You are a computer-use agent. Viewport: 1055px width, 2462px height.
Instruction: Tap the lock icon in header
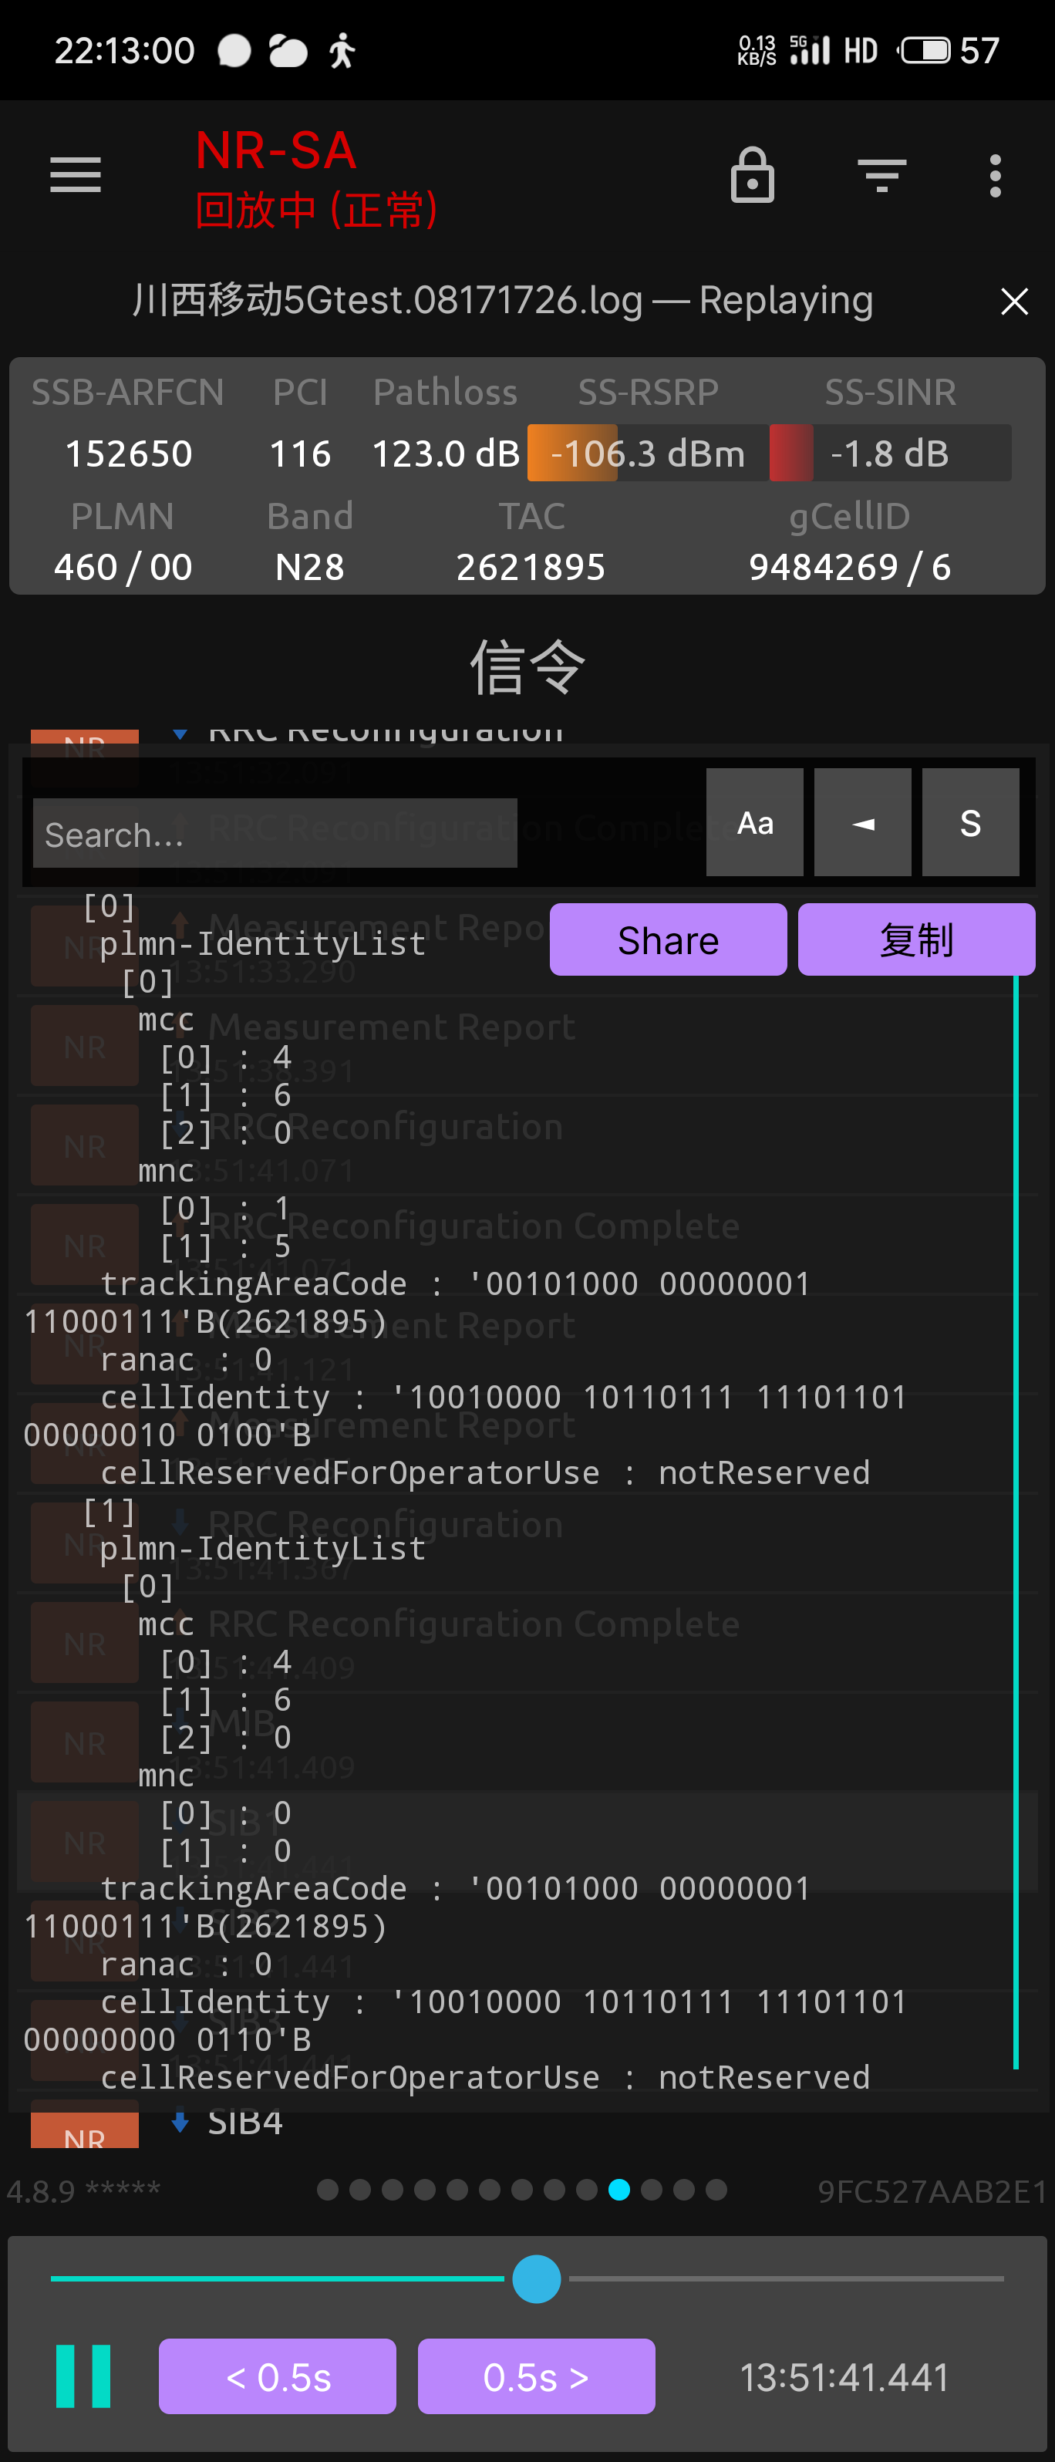point(752,175)
